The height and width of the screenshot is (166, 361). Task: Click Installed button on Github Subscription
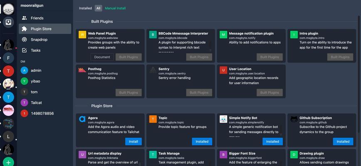pyautogui.click(x=343, y=142)
